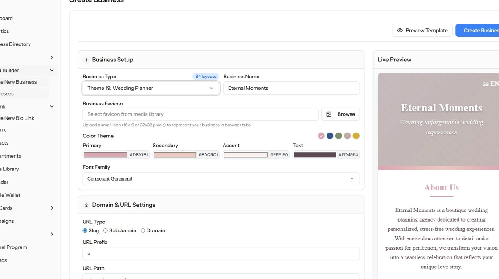Click the Browse favicon button
The image size is (499, 279).
(x=340, y=114)
